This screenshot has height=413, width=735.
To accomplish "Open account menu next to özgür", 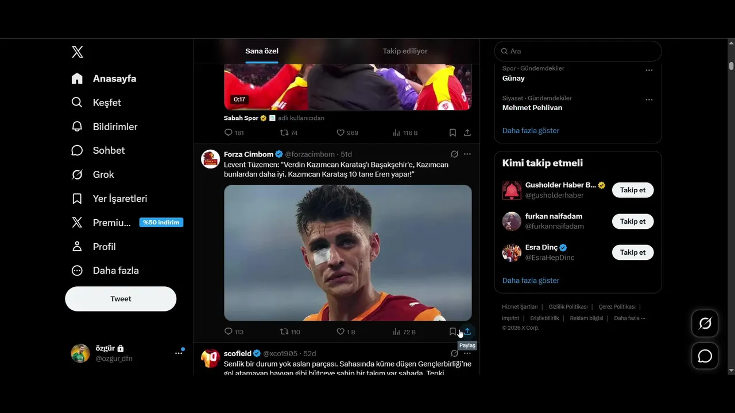I will tap(179, 353).
